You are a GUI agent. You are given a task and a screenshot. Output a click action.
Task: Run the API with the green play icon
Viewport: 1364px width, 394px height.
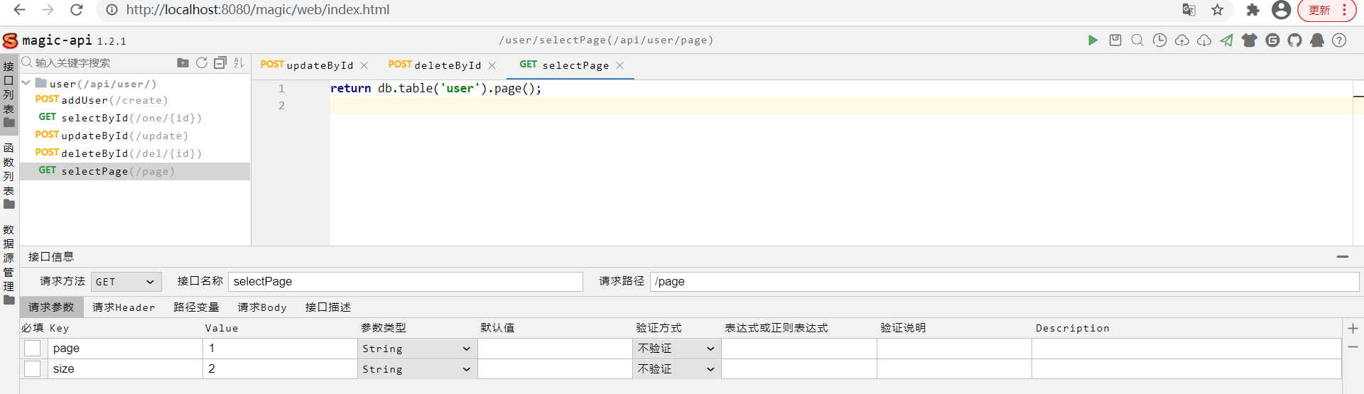pos(1093,40)
